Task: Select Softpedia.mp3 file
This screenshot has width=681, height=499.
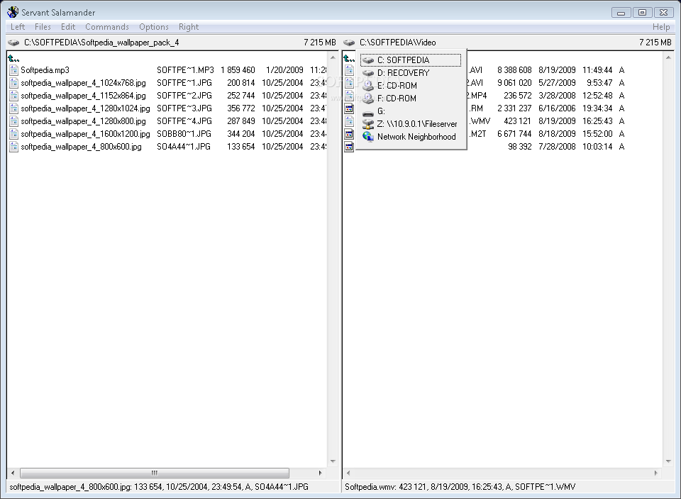Action: coord(45,70)
